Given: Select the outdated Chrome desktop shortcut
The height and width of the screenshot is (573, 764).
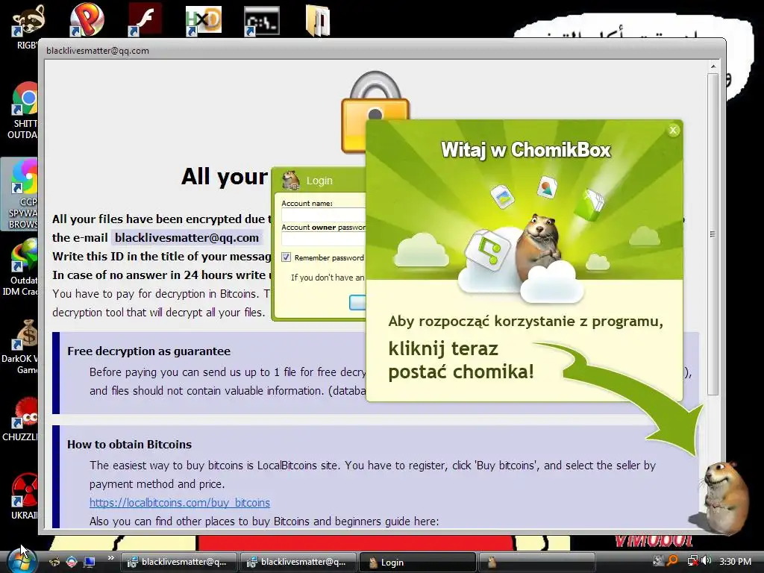Looking at the screenshot, I should point(23,110).
